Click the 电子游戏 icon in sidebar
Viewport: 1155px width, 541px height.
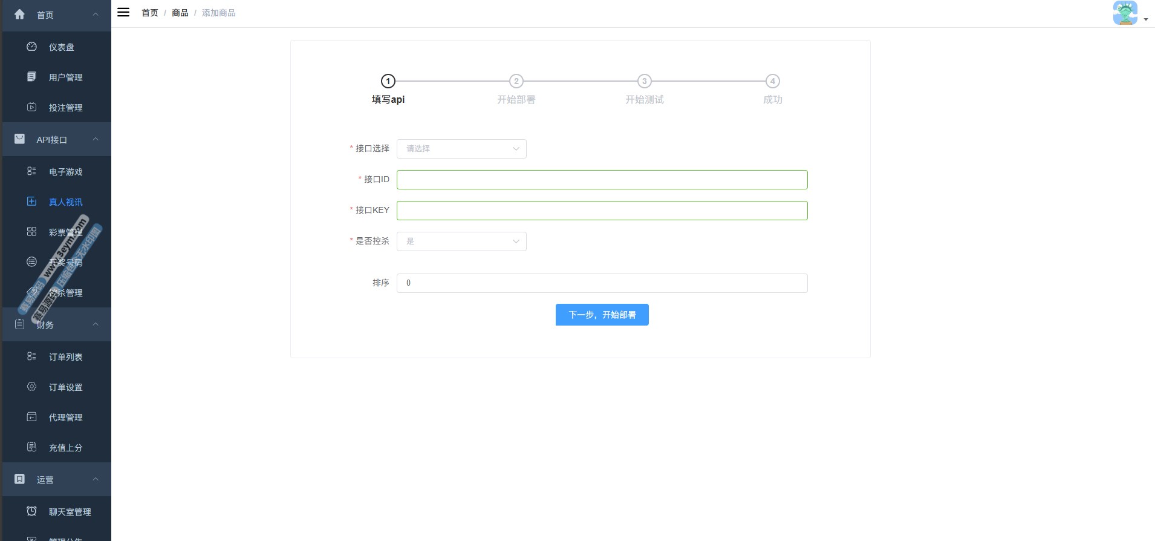(x=32, y=171)
